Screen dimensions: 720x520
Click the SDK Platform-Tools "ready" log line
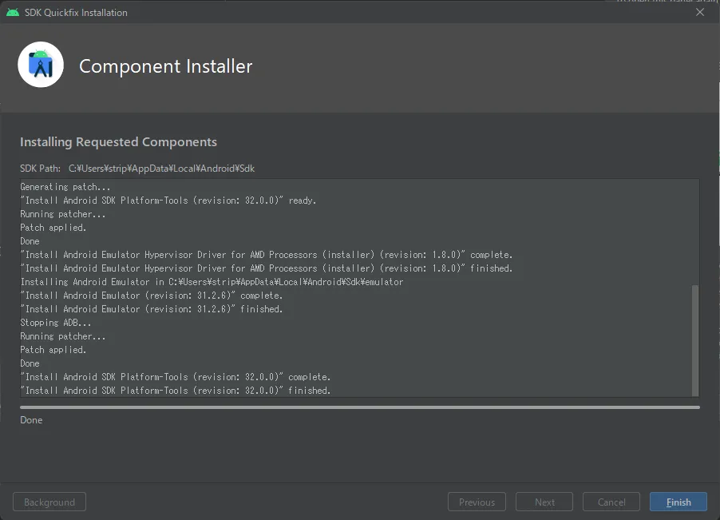click(168, 200)
